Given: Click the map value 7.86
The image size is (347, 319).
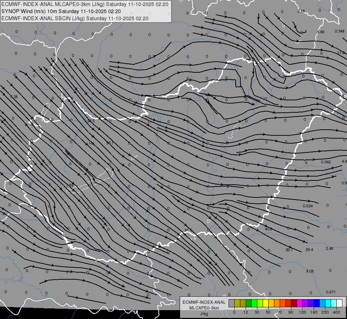Looking at the screenshot, I should (x=70, y=185).
